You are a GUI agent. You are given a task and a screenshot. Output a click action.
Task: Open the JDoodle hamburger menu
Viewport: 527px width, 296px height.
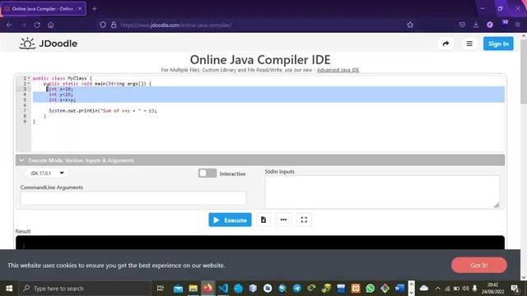(469, 44)
